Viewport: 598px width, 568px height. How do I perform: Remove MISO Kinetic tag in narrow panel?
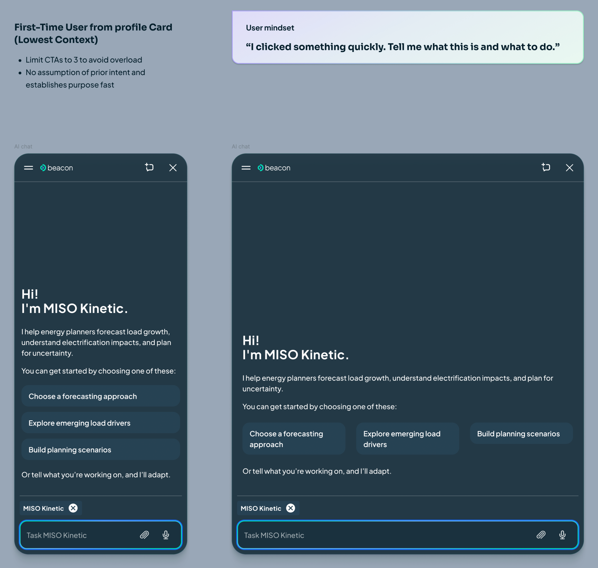(73, 508)
